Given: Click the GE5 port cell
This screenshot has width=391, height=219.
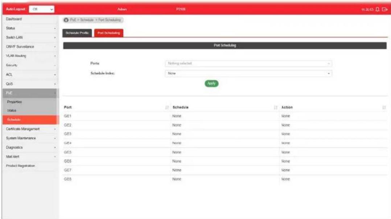Looking at the screenshot, I should click(67, 152).
